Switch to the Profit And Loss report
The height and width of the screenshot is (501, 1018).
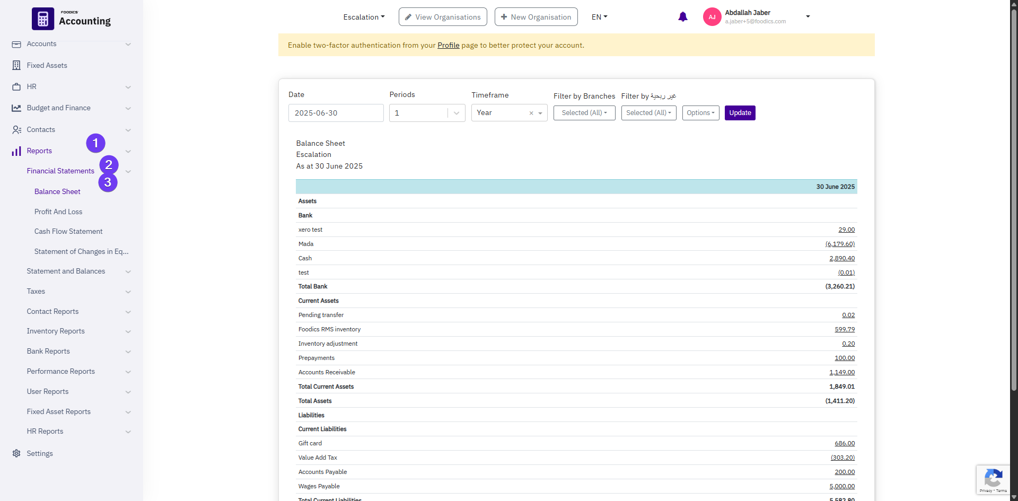[x=58, y=212]
